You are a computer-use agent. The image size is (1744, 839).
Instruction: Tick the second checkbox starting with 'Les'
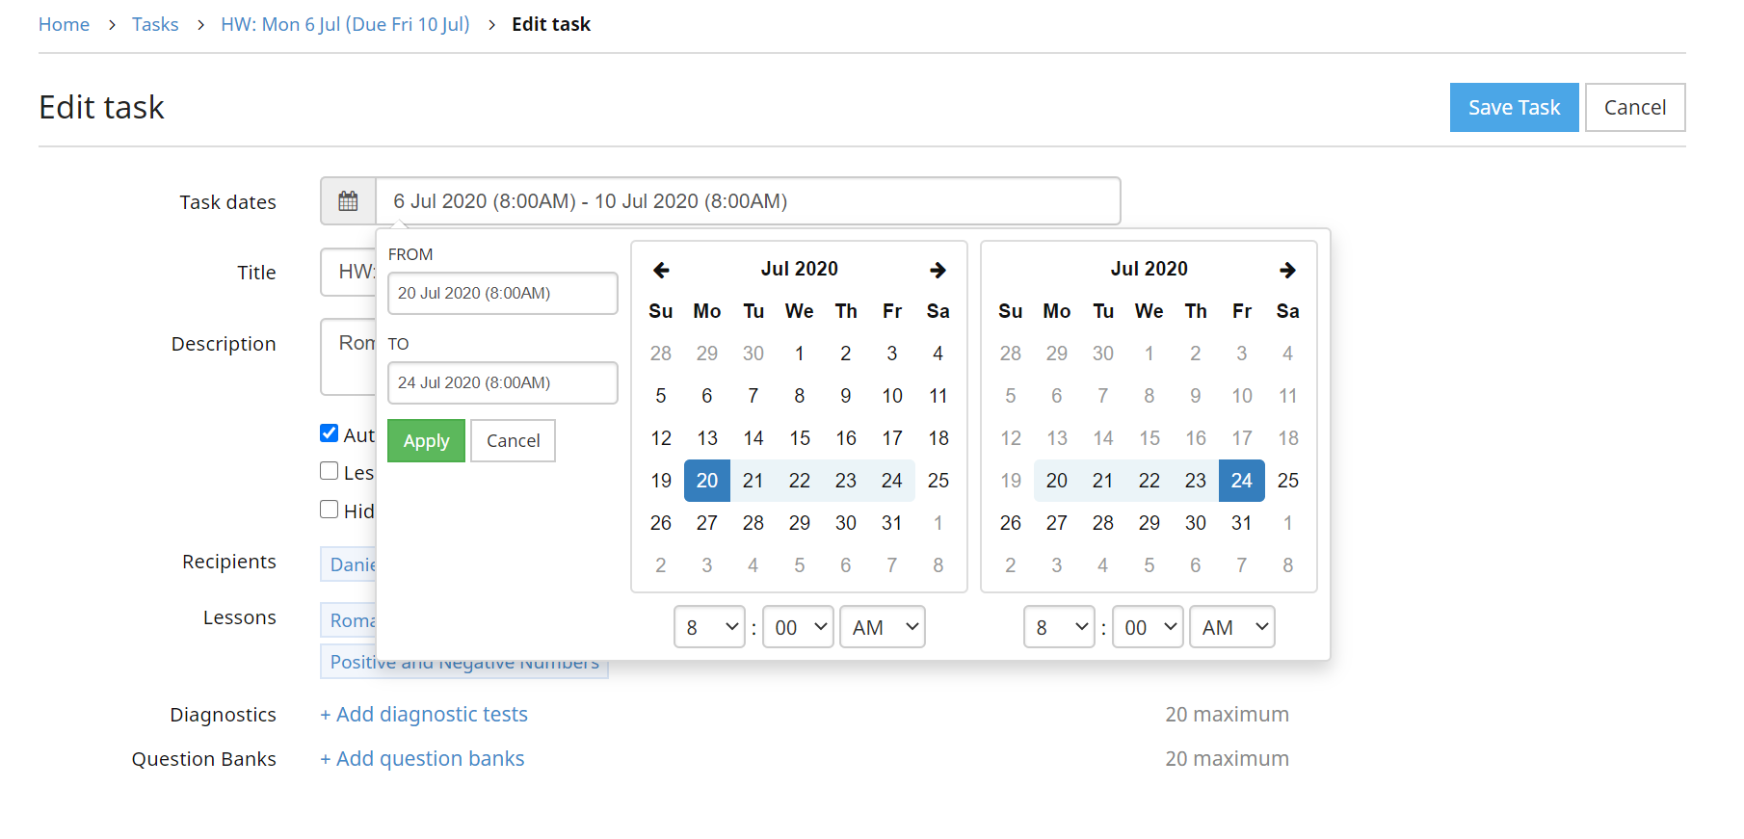tap(330, 471)
